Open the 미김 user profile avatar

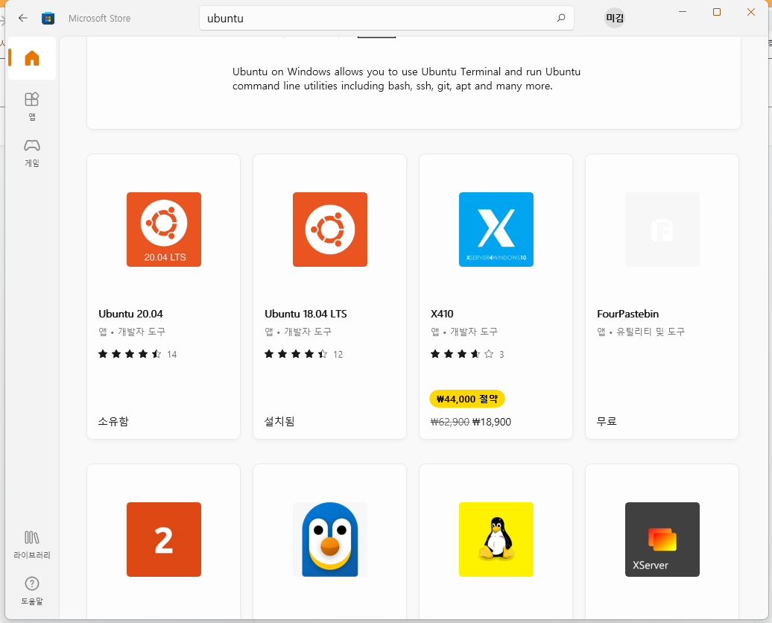click(615, 18)
